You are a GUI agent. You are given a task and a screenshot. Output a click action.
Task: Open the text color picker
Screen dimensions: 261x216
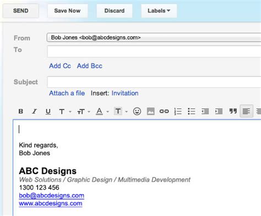(x=99, y=111)
